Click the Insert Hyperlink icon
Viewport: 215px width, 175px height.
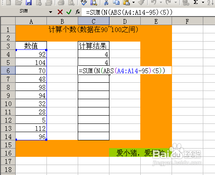pos(186,2)
